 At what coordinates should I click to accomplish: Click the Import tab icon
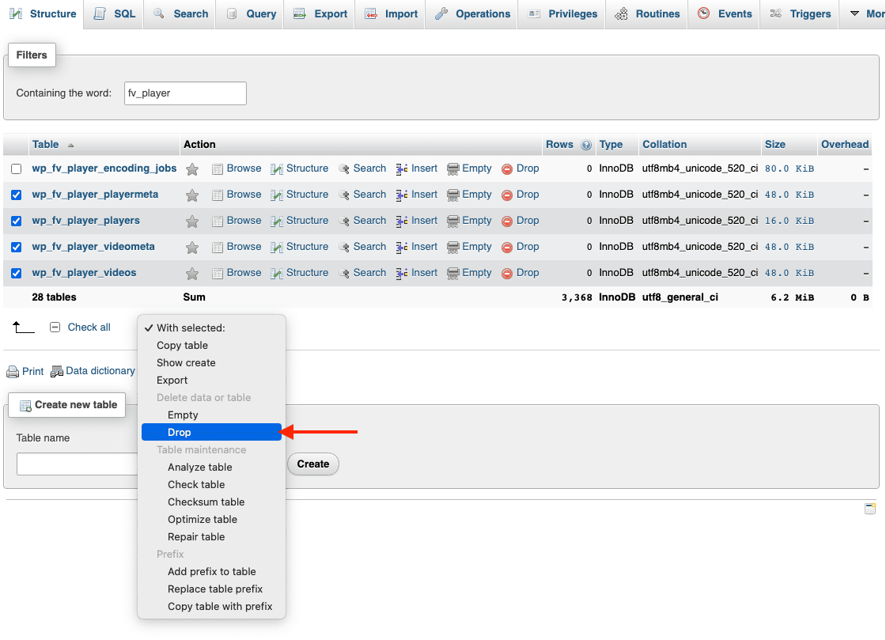(371, 13)
